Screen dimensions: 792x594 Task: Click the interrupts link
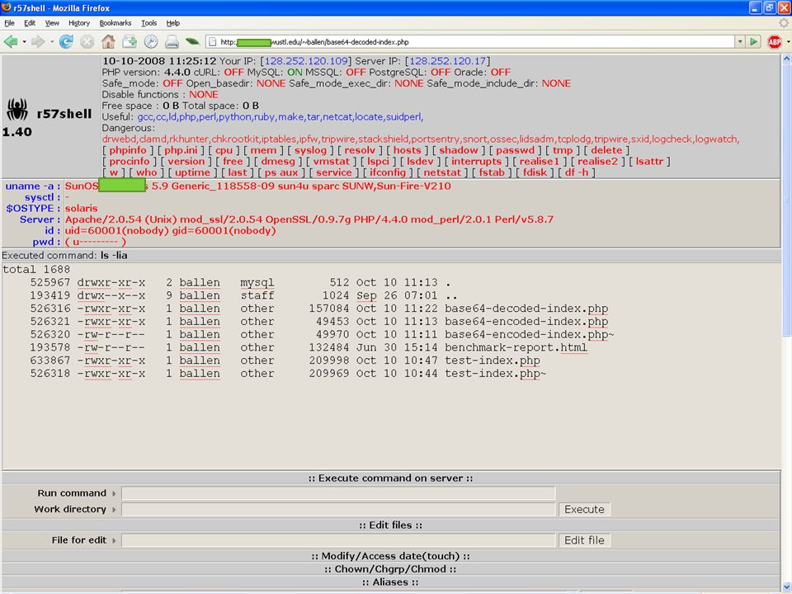(476, 161)
